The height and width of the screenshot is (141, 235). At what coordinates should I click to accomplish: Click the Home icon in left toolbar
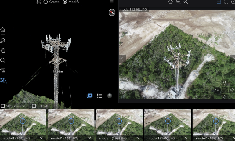click(3, 30)
